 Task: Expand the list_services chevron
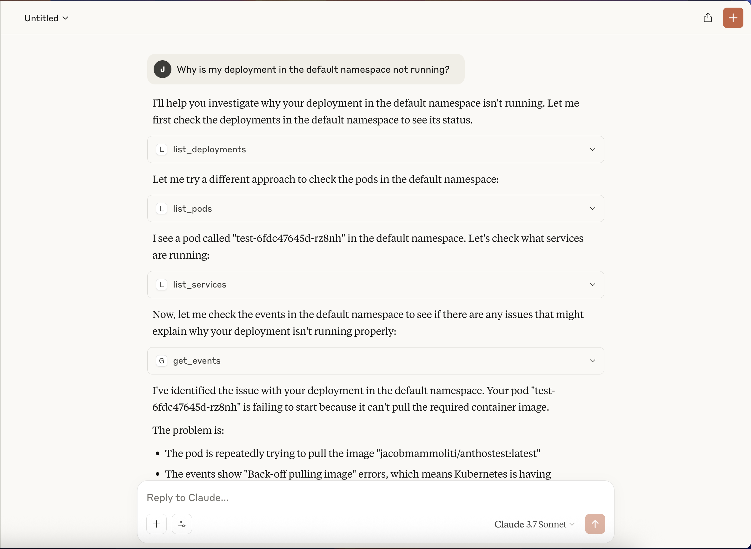[593, 285]
